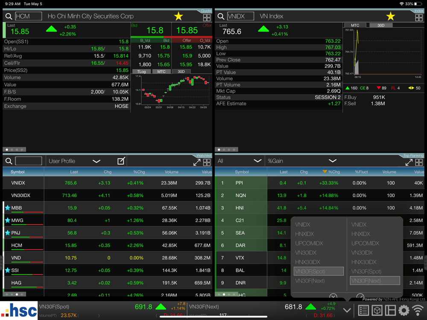Tap the Quote panel page indicator dots
427x320 pixels.
(x=14, y=149)
